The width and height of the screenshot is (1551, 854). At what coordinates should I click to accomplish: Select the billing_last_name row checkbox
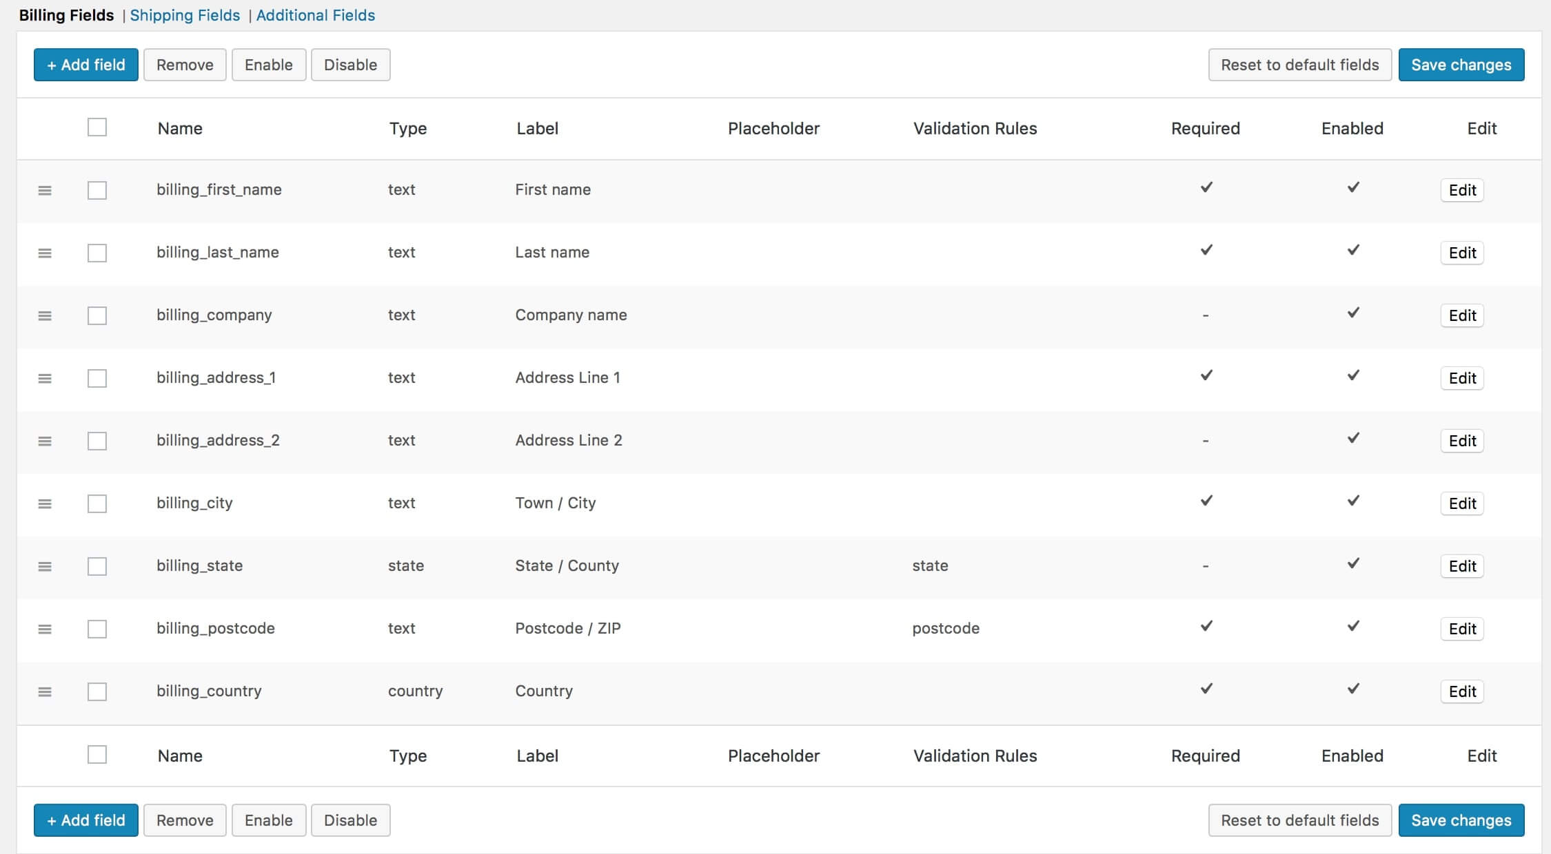click(x=97, y=253)
